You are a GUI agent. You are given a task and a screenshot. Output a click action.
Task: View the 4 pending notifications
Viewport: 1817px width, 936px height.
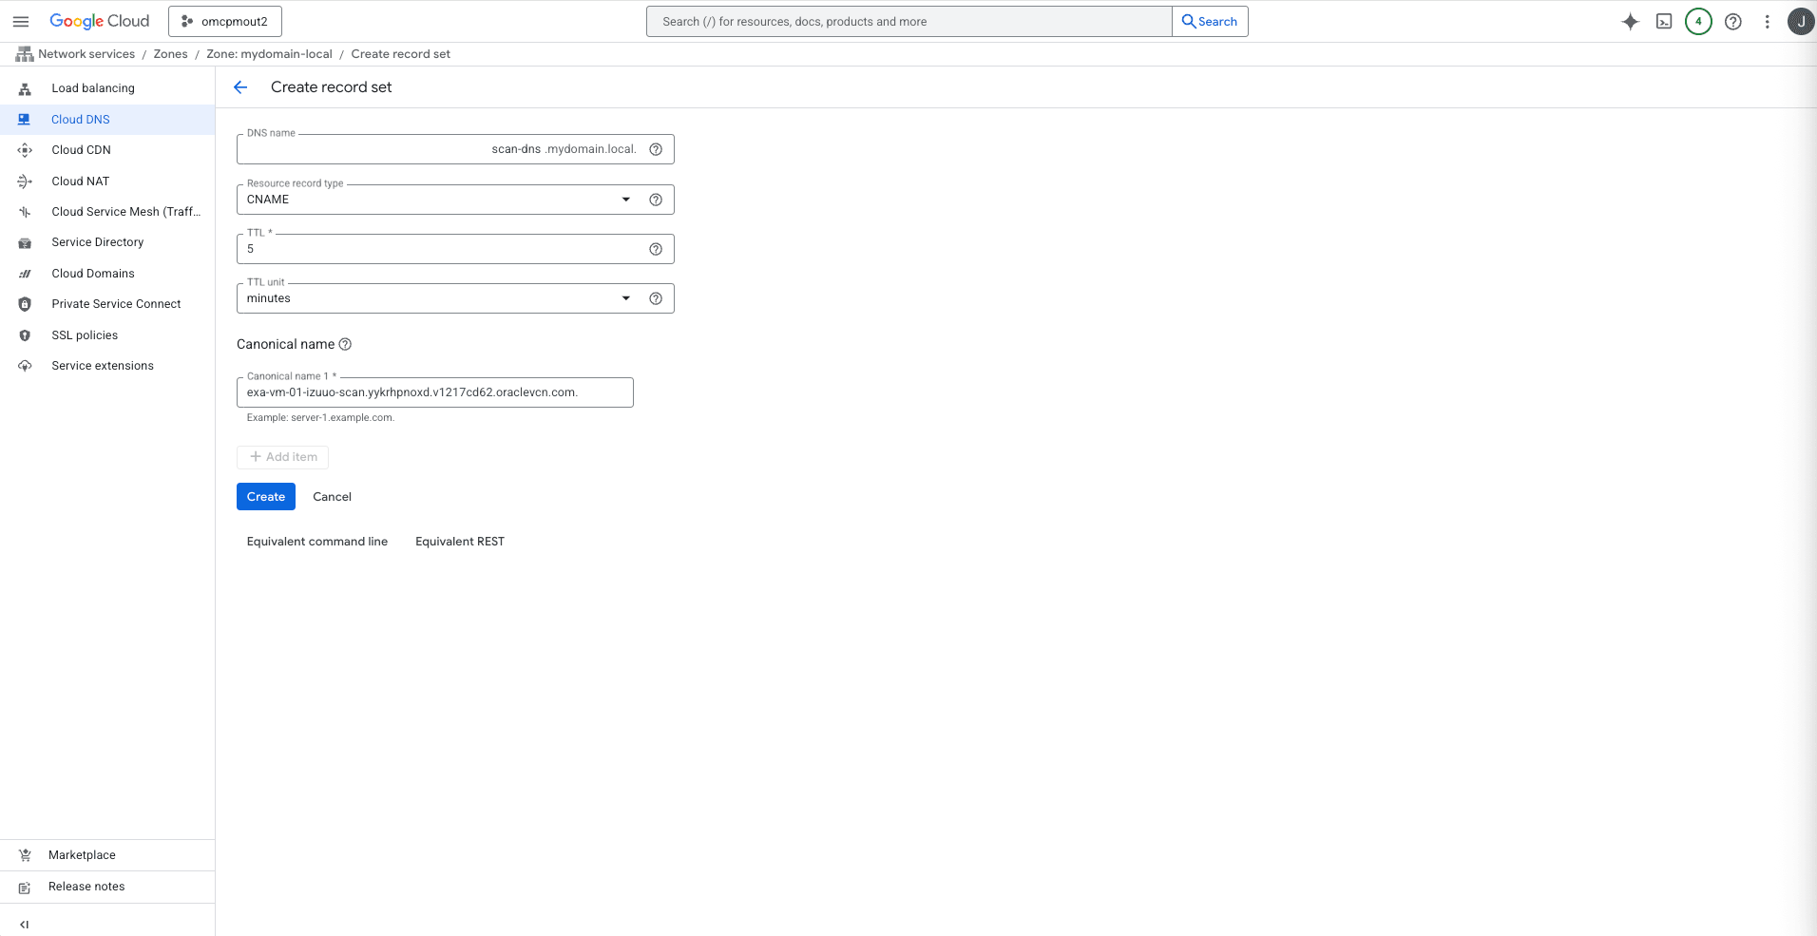click(1698, 21)
